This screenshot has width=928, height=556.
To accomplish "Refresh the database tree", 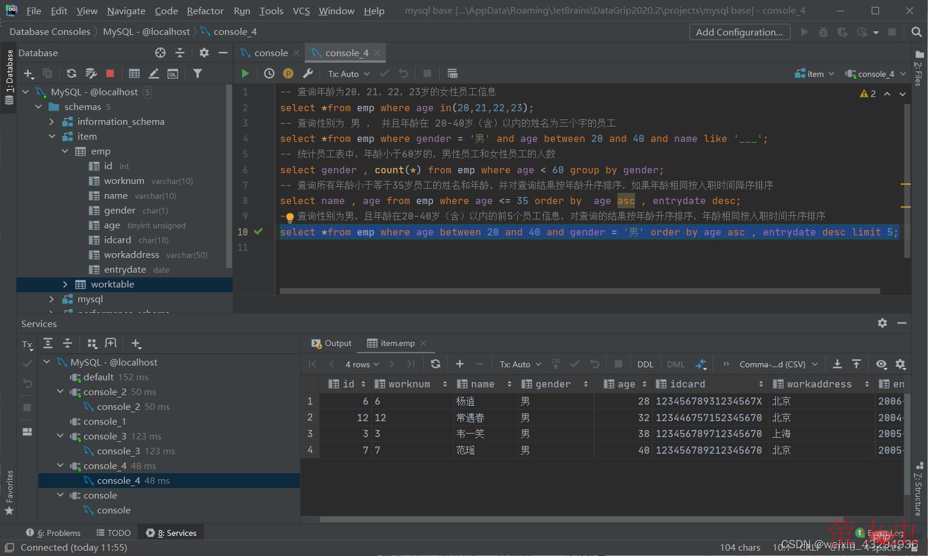I will 72,73.
